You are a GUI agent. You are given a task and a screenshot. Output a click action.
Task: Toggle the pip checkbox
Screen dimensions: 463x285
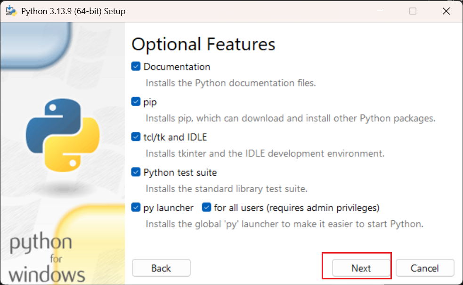coord(136,101)
